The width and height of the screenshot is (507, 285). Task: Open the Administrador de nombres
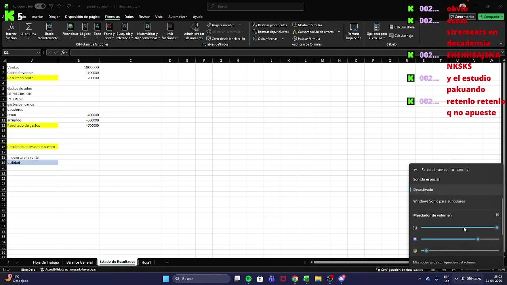click(194, 31)
